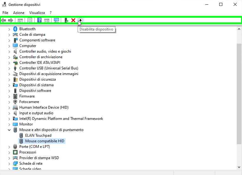Click the red X uninstall device icon
This screenshot has height=175, width=242.
[x=73, y=20]
